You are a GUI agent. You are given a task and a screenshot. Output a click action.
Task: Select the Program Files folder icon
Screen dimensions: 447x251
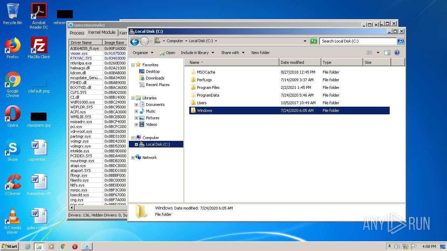pos(193,88)
